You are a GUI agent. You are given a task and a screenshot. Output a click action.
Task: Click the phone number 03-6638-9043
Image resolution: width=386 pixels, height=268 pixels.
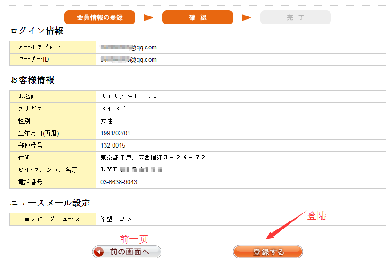[x=119, y=182]
